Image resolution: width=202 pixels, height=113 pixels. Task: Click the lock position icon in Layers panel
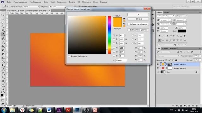point(173,60)
